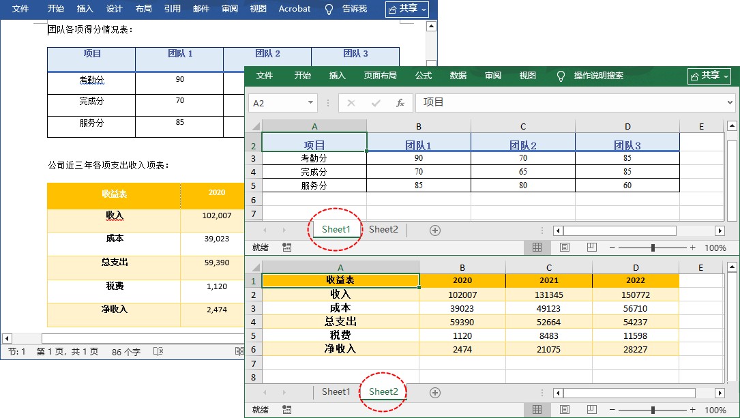Switch to Page Break Preview in 收益表 Excel window
Viewport: 740px width, 418px height.
(x=592, y=410)
